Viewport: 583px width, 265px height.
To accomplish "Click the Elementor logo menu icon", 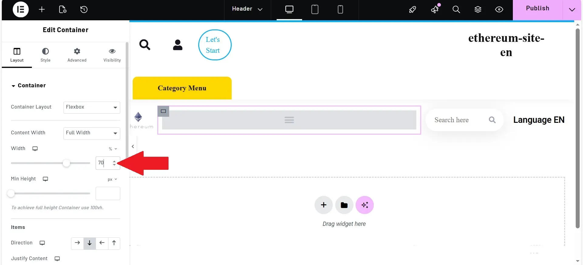I will (x=21, y=9).
